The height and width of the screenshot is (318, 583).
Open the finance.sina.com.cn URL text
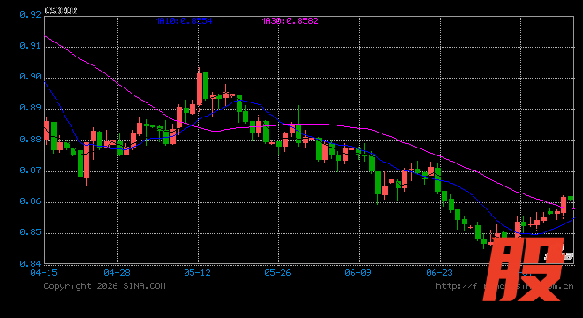click(x=504, y=286)
